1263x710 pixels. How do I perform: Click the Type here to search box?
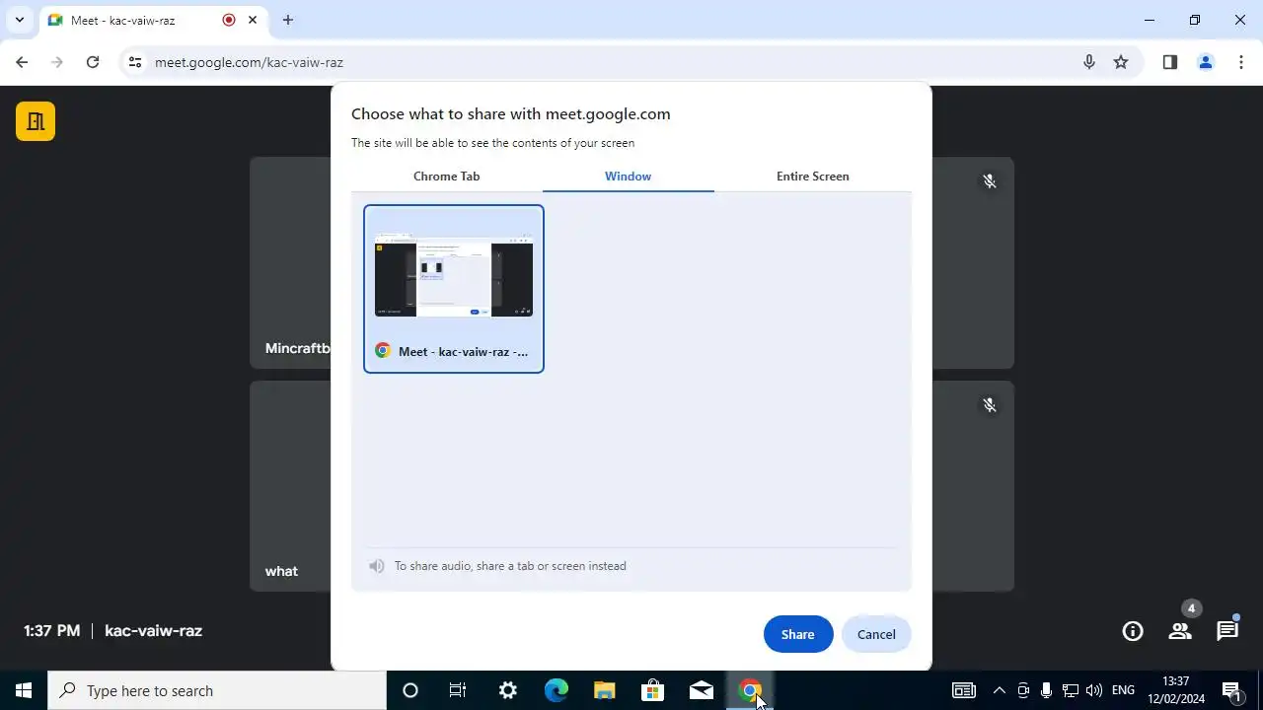pos(217,690)
